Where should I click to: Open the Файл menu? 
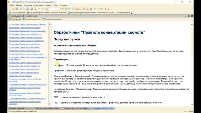12,5
